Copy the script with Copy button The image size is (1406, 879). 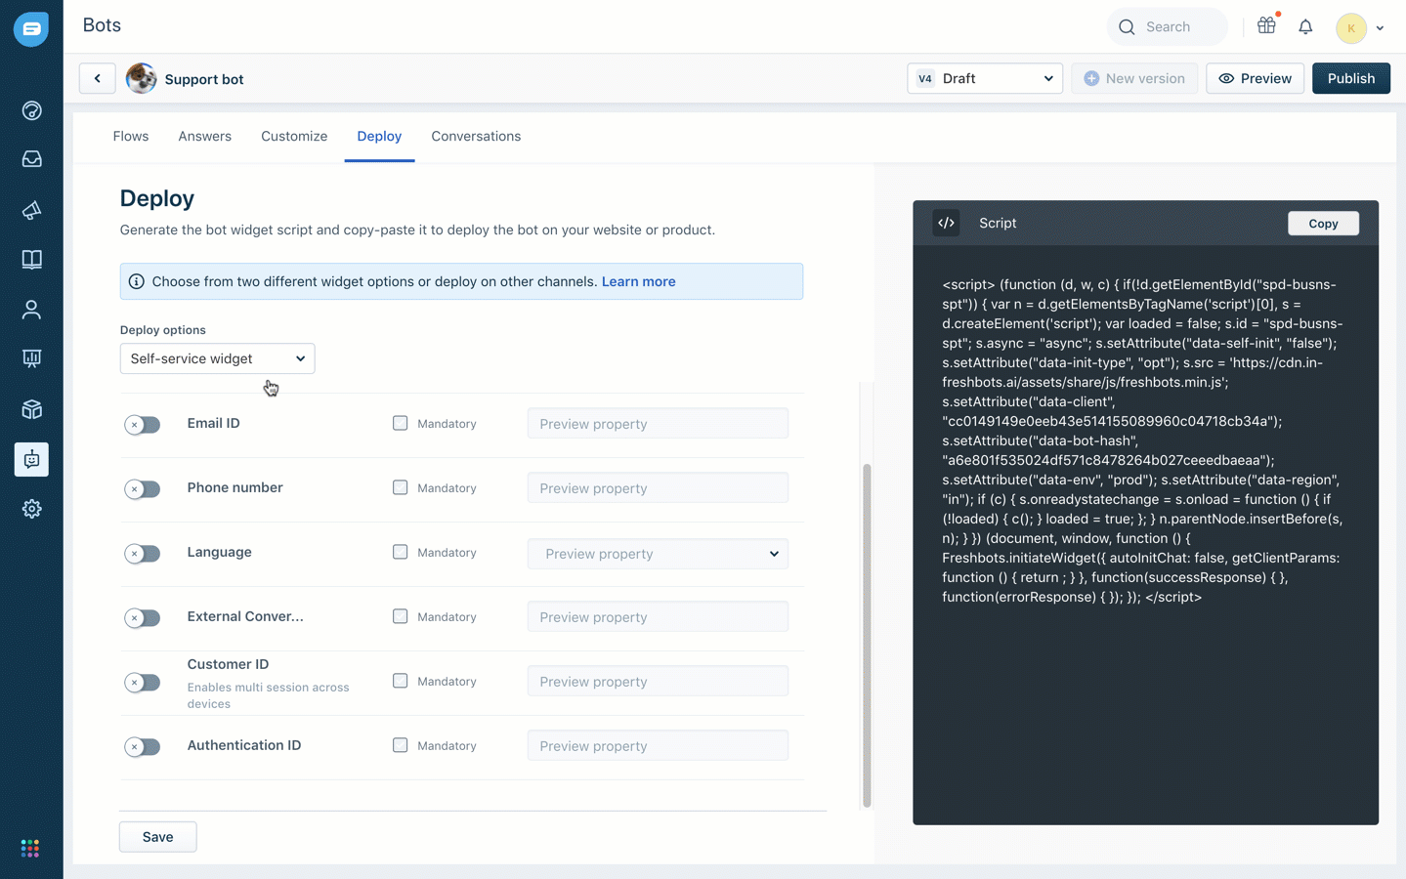click(1323, 224)
